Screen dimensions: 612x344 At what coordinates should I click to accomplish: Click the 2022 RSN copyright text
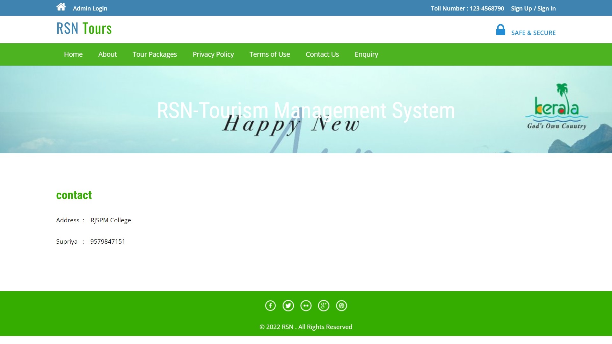coord(306,327)
